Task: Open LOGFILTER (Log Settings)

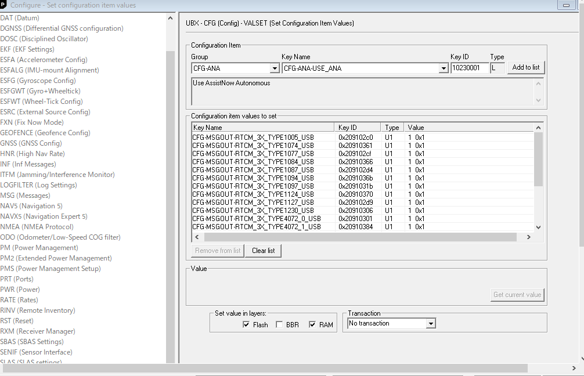Action: click(38, 185)
